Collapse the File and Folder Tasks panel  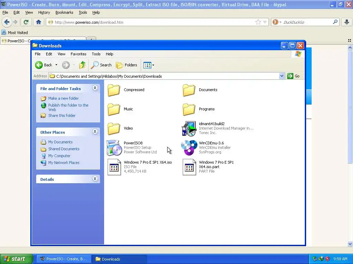tap(95, 88)
